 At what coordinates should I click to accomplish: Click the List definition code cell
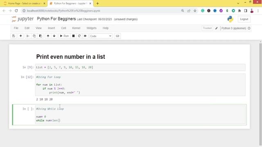(140, 67)
